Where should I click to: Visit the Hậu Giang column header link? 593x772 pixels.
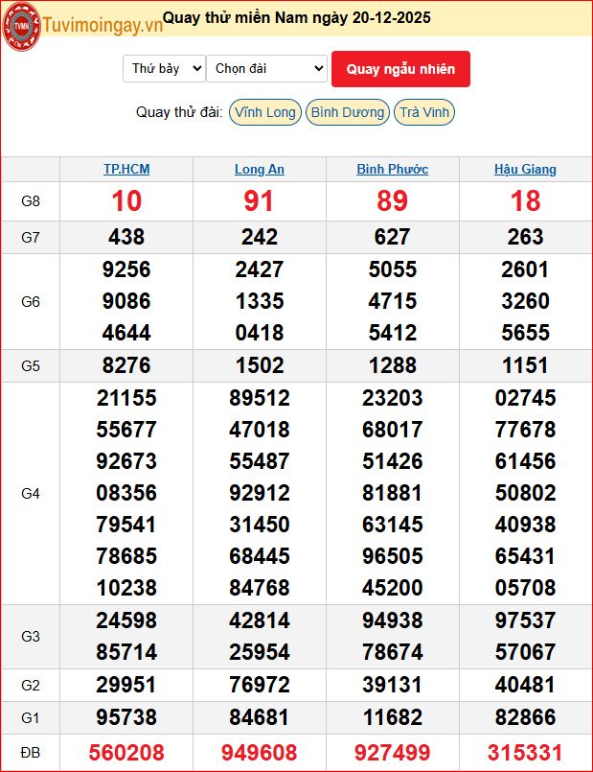point(525,170)
